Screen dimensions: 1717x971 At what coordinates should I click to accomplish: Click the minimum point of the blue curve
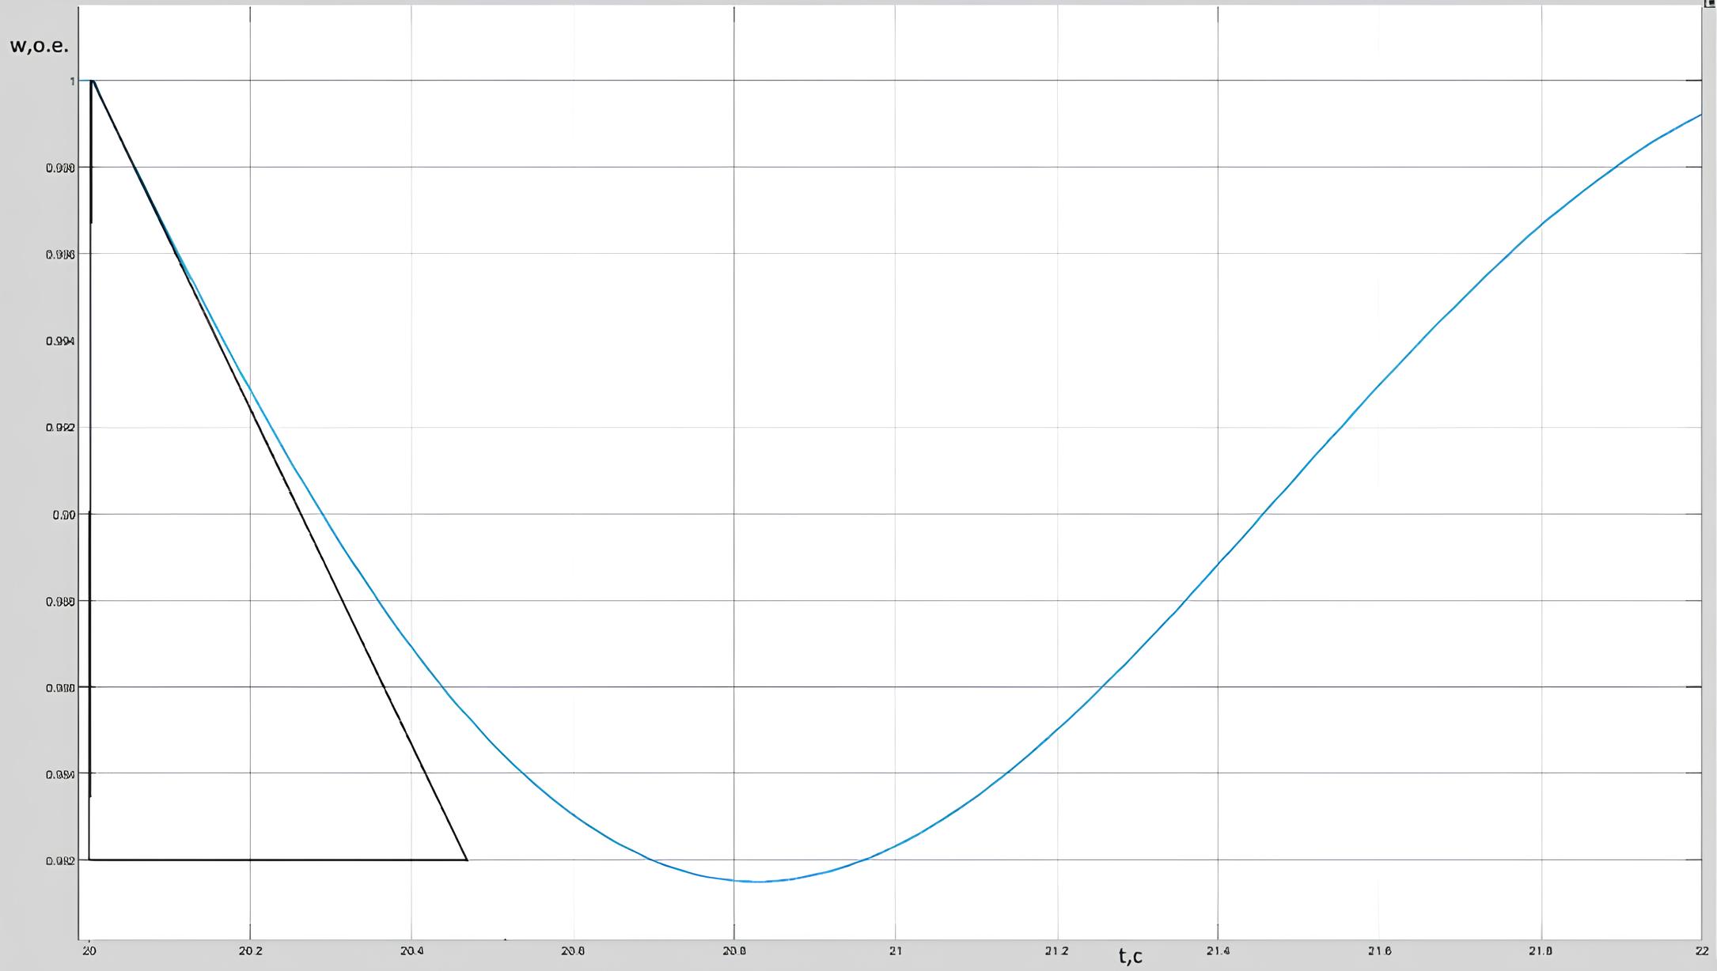click(x=758, y=881)
